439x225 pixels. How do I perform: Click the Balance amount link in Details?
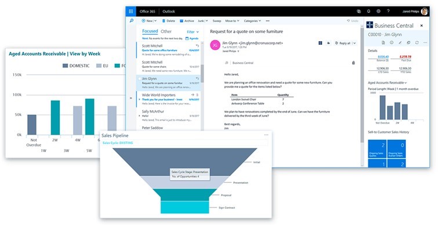(383, 57)
